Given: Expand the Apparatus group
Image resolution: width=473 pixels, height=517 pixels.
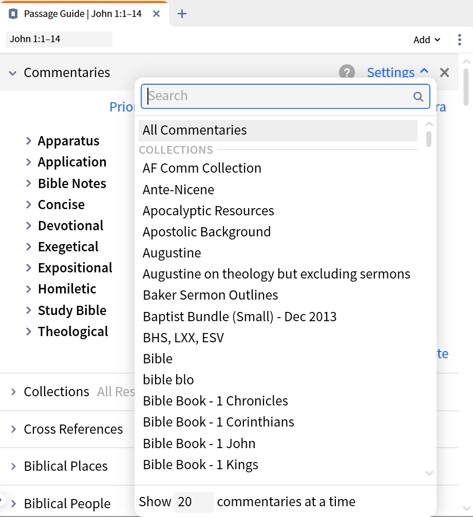Looking at the screenshot, I should click(29, 141).
